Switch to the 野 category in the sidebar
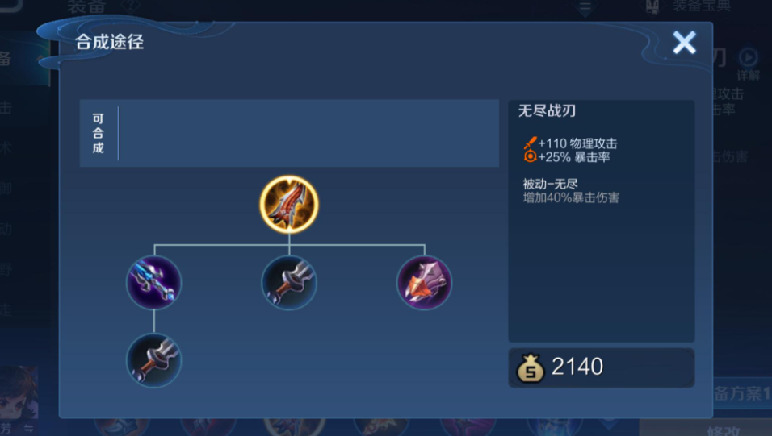This screenshot has height=436, width=772. click(6, 269)
